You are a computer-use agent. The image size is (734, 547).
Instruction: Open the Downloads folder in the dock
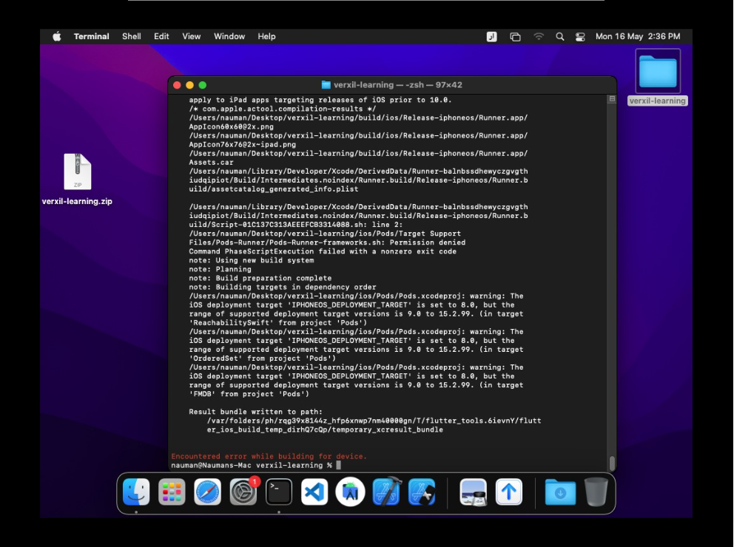(x=560, y=492)
